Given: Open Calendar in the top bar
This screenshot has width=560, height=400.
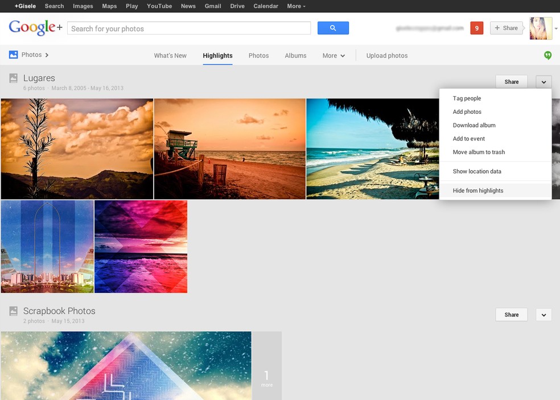Looking at the screenshot, I should [266, 6].
